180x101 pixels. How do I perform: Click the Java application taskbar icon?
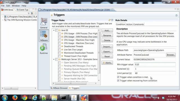click(x=74, y=98)
